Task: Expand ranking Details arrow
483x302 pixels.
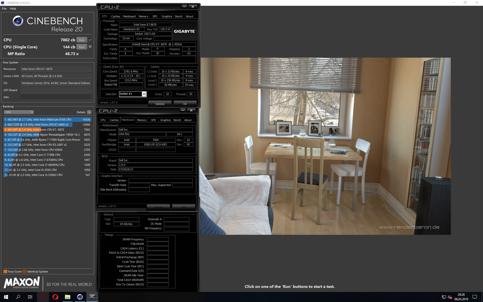Action: tap(89, 112)
